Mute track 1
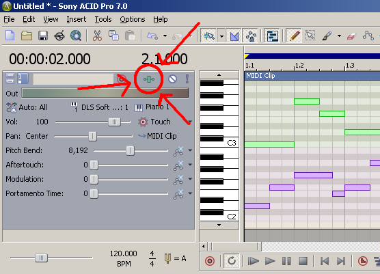The height and width of the screenshot is (274, 380). tap(172, 79)
